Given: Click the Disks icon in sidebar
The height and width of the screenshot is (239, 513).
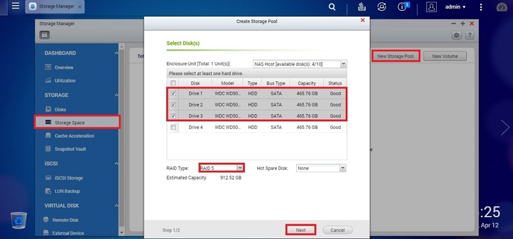Looking at the screenshot, I should [x=48, y=109].
